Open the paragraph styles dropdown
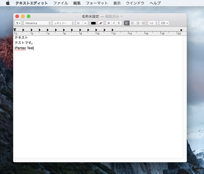The width and height of the screenshot is (204, 174). pos(18,23)
